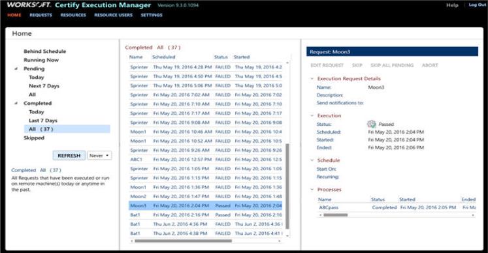Click the Help link

(452, 5)
